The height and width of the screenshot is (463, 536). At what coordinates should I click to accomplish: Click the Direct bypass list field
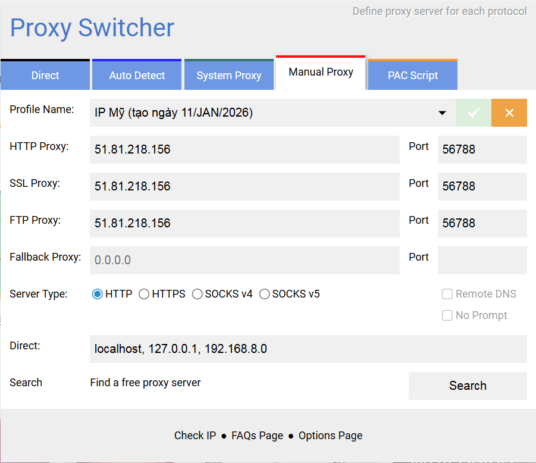coord(308,349)
